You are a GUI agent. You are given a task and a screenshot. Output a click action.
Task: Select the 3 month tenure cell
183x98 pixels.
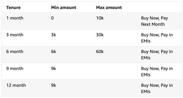pos(15,35)
